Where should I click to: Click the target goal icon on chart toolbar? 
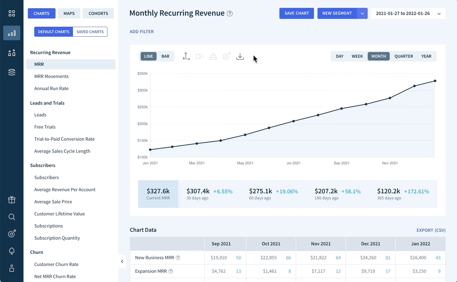coord(226,56)
